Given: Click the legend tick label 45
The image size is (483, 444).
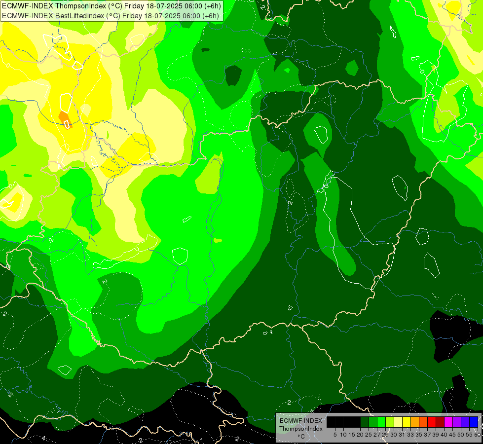Looking at the screenshot, I should (453, 435).
